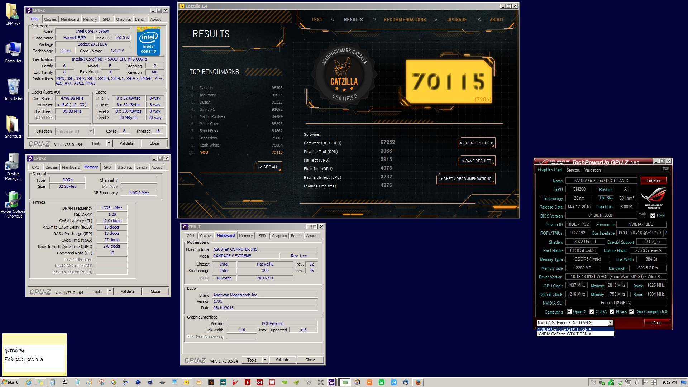Toggle the PhysX checkbox in GPU-Z

[612, 312]
